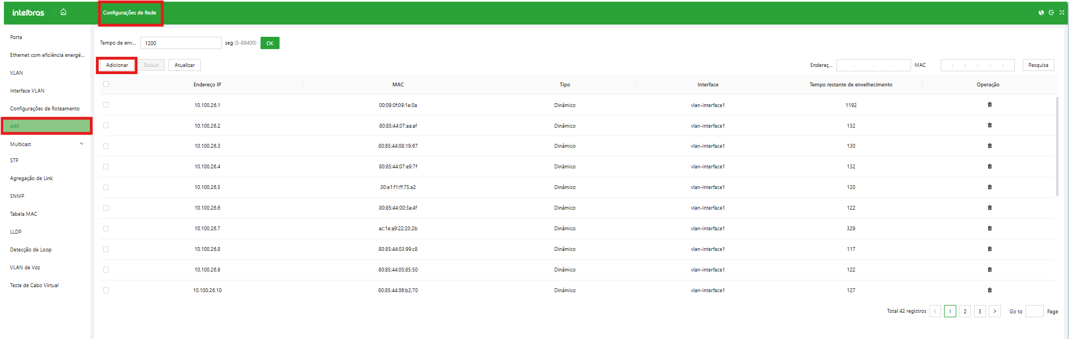Viewport: 1069px width, 339px height.
Task: Click the home icon in the header
Action: (x=64, y=12)
